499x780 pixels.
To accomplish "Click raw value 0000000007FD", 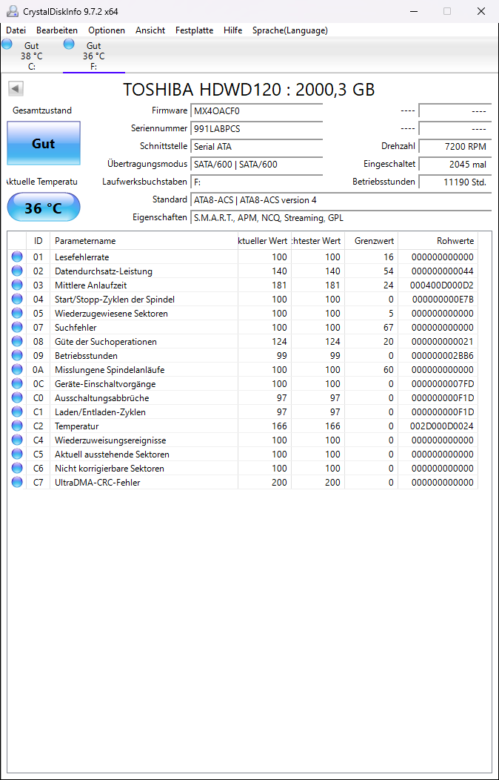I will [441, 383].
